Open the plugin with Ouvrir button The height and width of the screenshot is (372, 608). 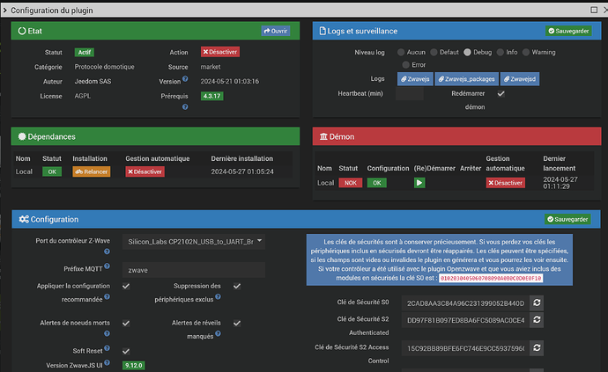click(x=276, y=31)
